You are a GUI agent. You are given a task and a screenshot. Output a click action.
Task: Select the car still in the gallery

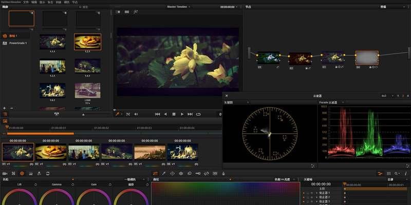click(87, 91)
